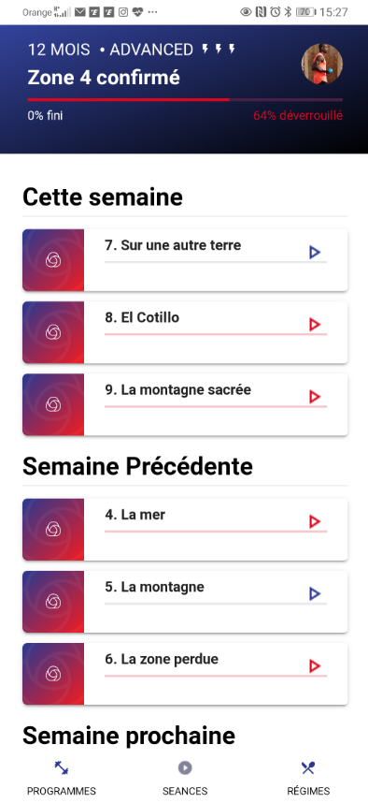The height and width of the screenshot is (803, 368).
Task: Select the PROGRAMMES tab label
Action: click(62, 791)
